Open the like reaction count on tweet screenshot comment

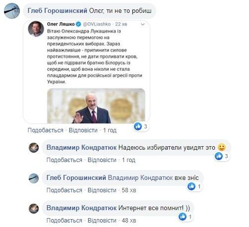point(145,126)
